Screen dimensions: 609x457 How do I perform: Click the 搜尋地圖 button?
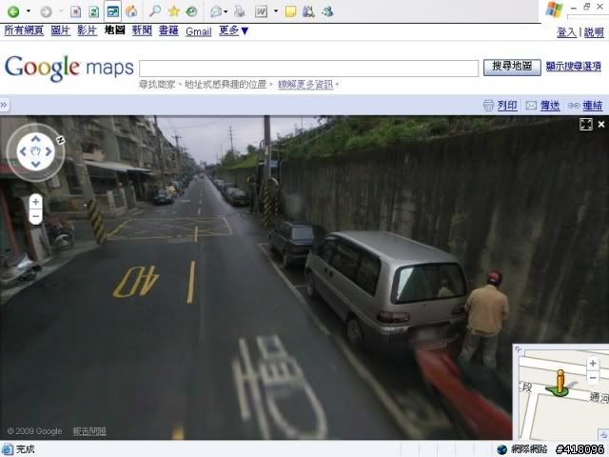point(512,68)
